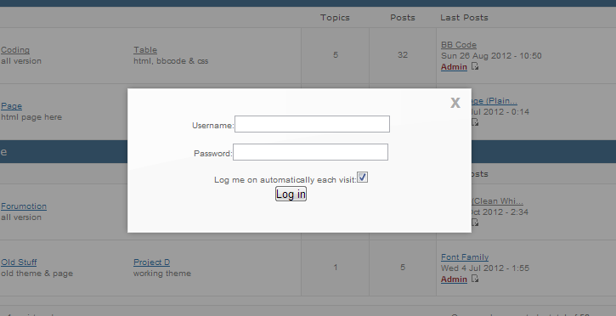The height and width of the screenshot is (316, 616).
Task: Click the view-latest-post icon in the Forumotion row
Action: [x=475, y=223]
